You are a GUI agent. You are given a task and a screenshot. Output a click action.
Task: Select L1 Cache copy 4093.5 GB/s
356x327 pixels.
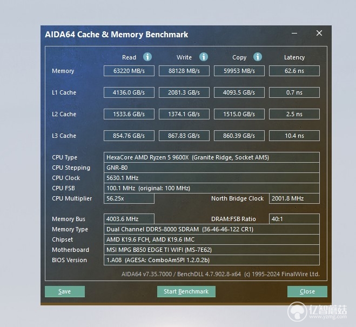click(x=239, y=92)
